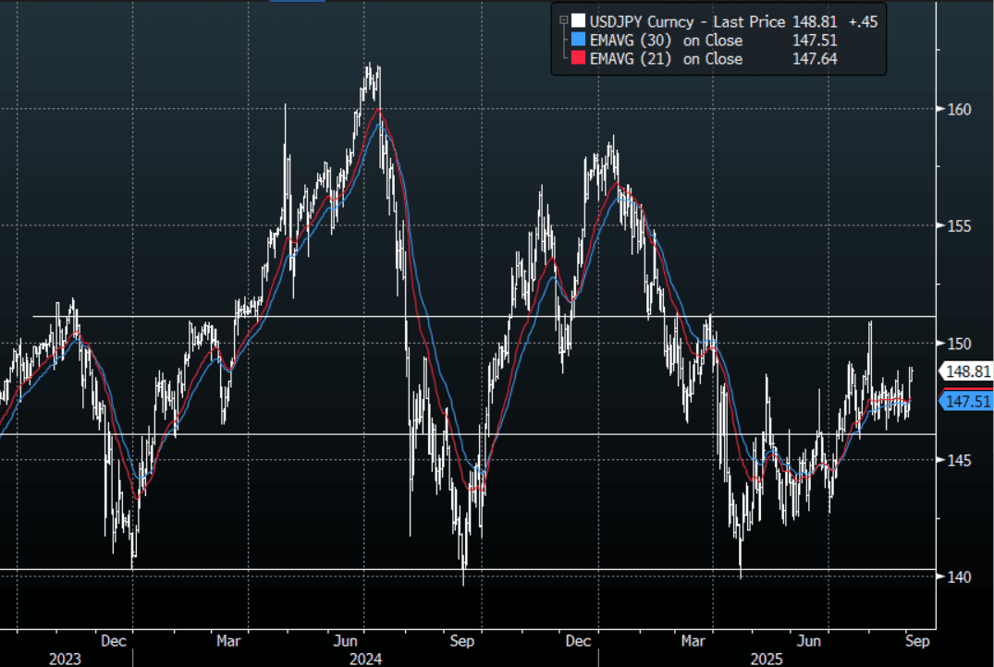Click the 147.64 EMAVG (21) value in legend
Viewport: 994px width, 667px height.
pos(815,59)
